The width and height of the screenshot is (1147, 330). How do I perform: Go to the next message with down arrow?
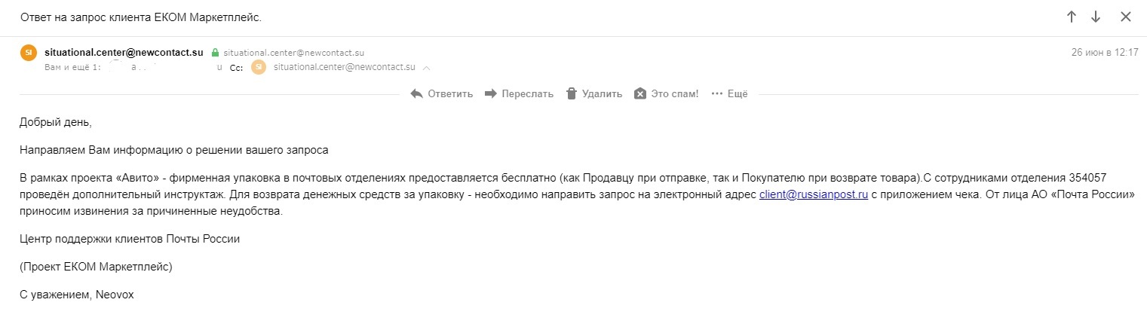pyautogui.click(x=1096, y=17)
